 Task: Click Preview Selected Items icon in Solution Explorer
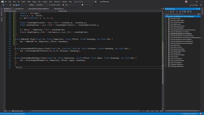coord(191,11)
